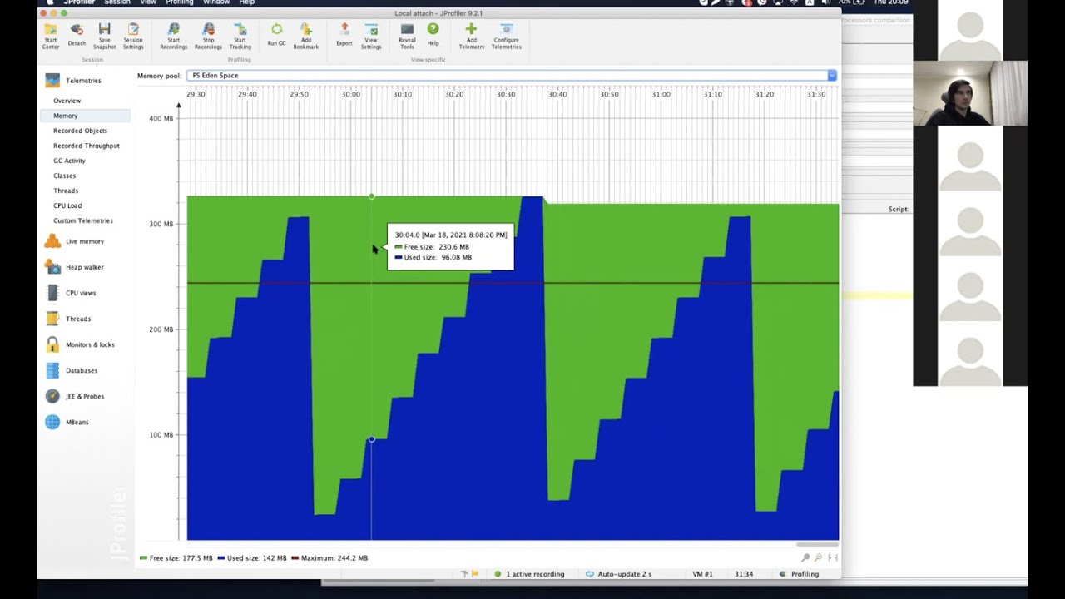Click the 'Profiling' status entry
Image resolution: width=1065 pixels, height=599 pixels.
(800, 574)
